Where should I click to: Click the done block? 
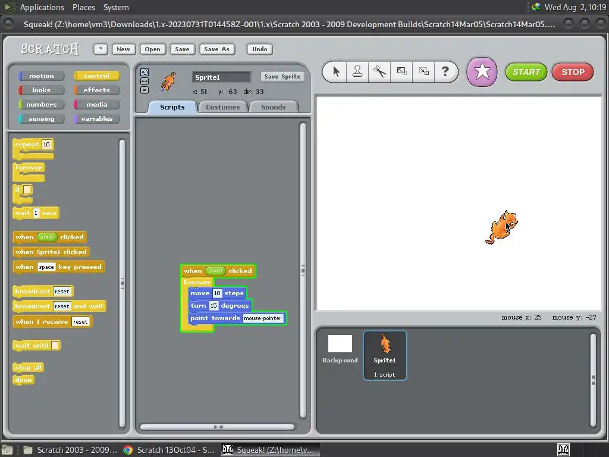point(23,380)
